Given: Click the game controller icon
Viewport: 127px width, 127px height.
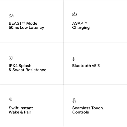Looking at the screenshot, I should click(11, 16).
